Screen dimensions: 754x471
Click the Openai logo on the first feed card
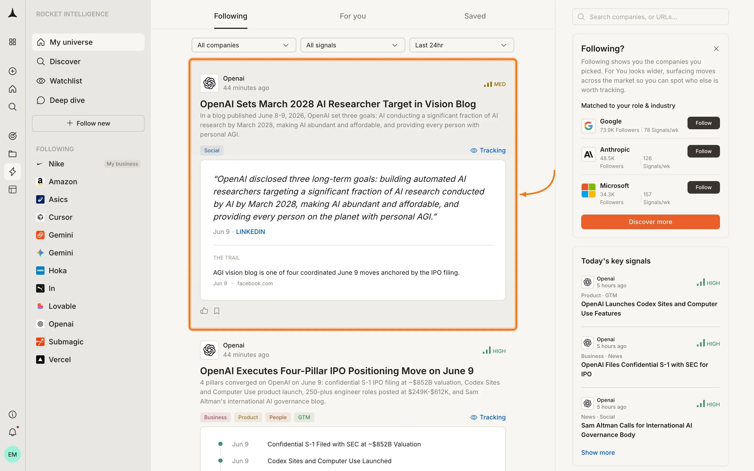pyautogui.click(x=209, y=83)
